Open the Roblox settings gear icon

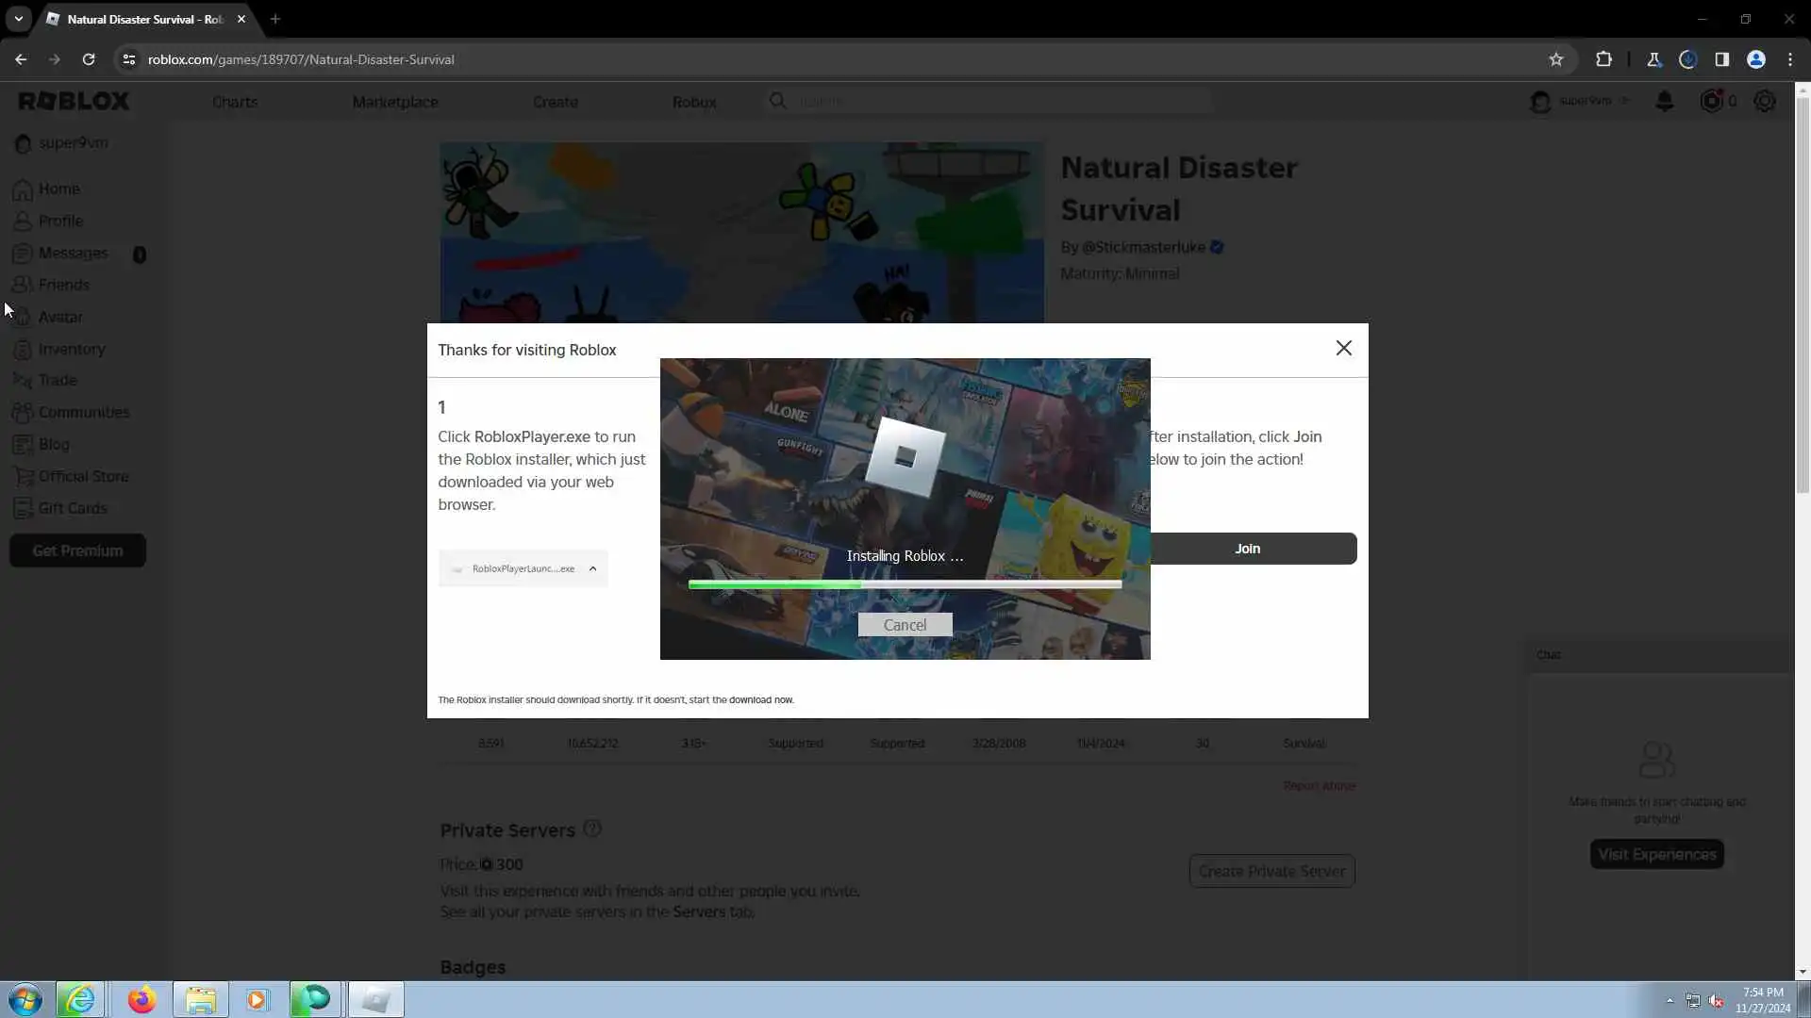pos(1764,101)
